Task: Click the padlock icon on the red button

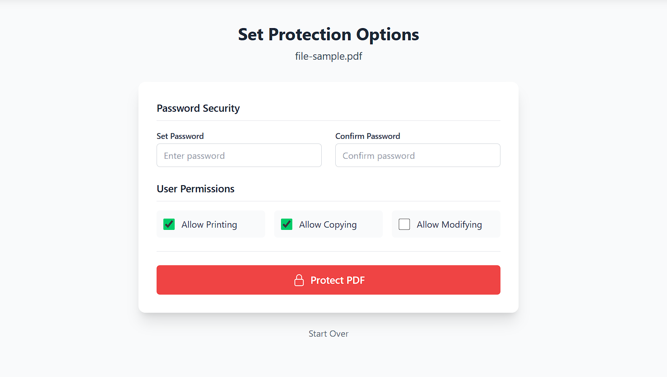Action: click(x=299, y=280)
